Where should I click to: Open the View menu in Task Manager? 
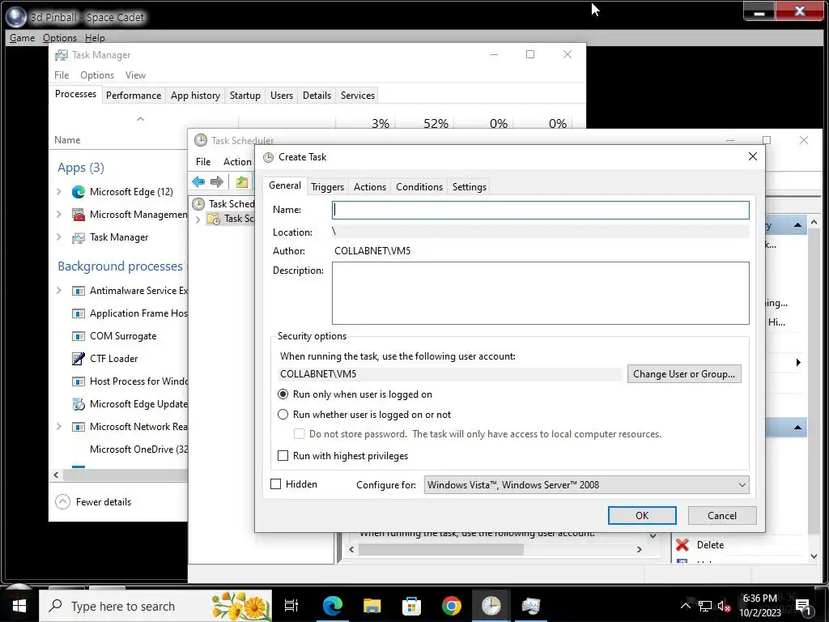click(x=135, y=75)
